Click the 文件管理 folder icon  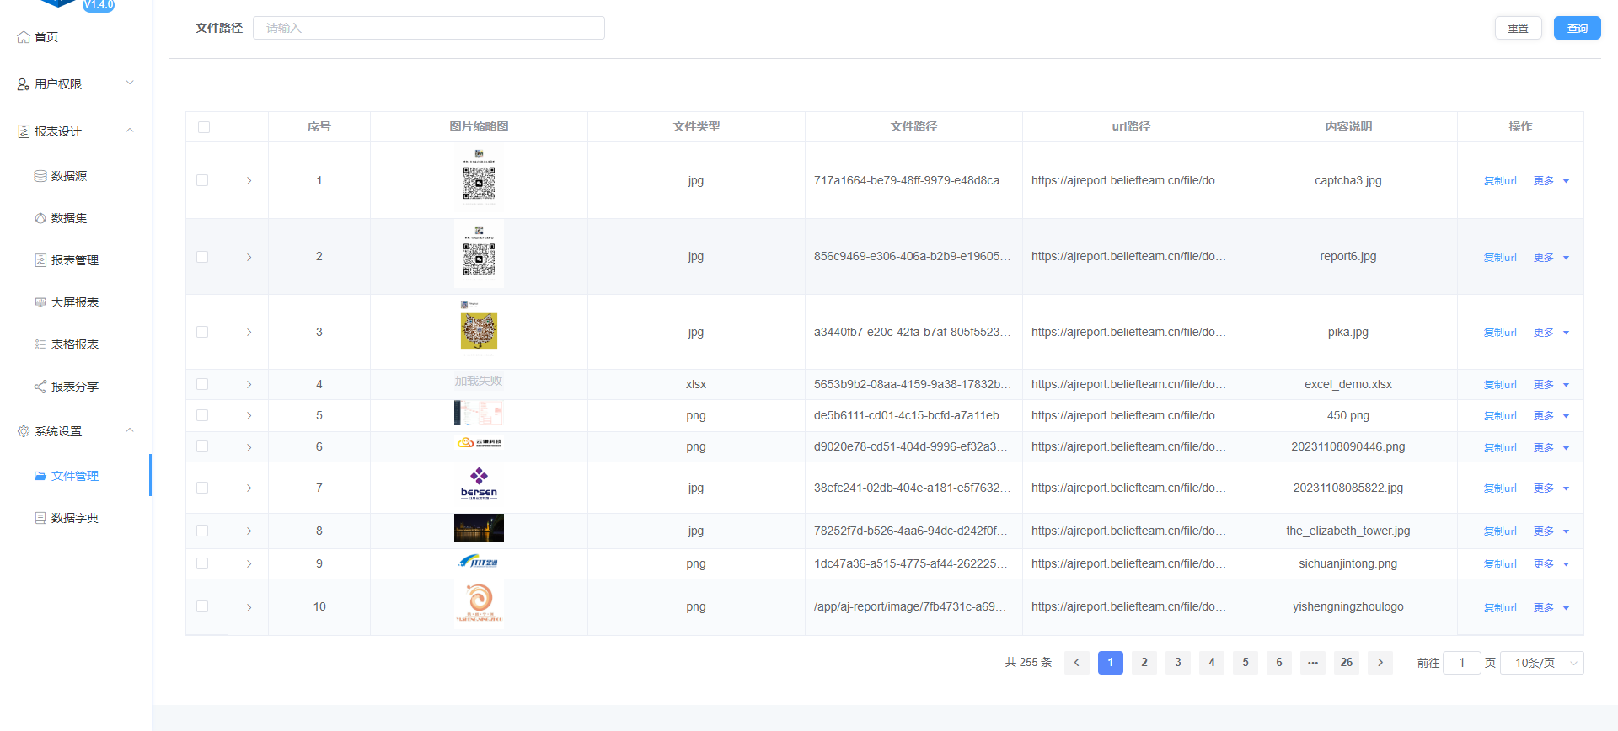[40, 476]
